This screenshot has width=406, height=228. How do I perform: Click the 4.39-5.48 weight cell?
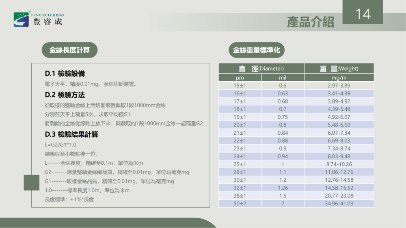point(339,109)
